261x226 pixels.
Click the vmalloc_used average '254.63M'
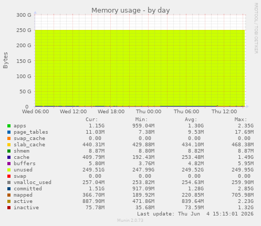click(193, 182)
